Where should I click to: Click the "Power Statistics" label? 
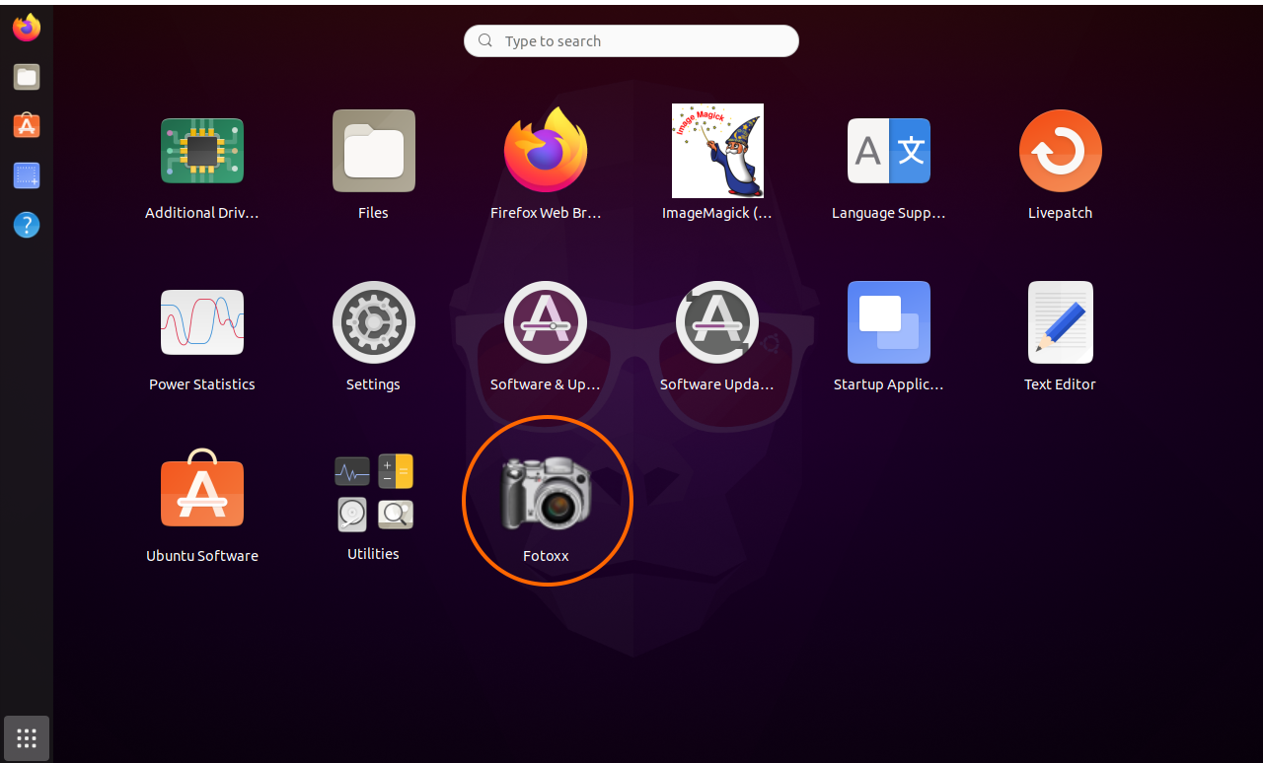point(202,384)
